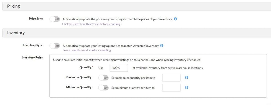Click the info icon next to the Price Sync description
This screenshot has width=271, height=105.
tap(176, 19)
